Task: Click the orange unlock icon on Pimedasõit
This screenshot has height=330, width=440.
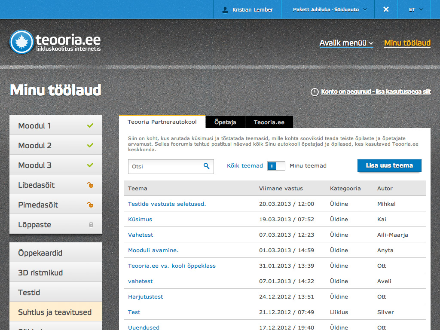Action: (90, 205)
